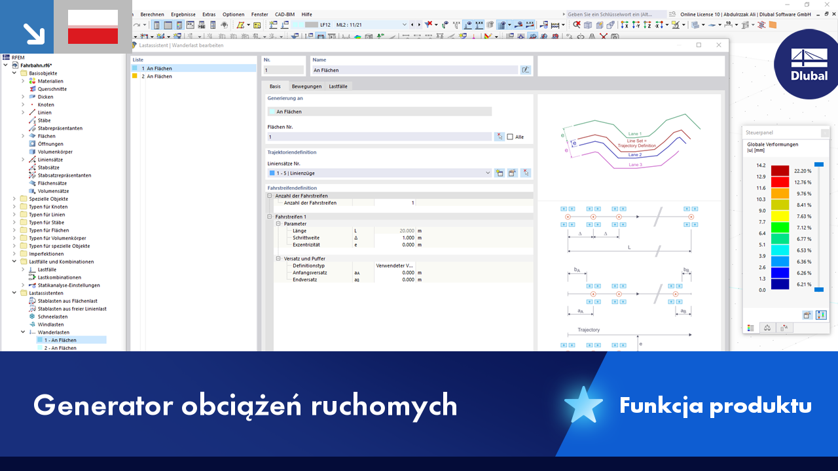Viewport: 838px width, 471px height.
Task: Click the Schrittweite value 1.000
Action: pos(394,238)
